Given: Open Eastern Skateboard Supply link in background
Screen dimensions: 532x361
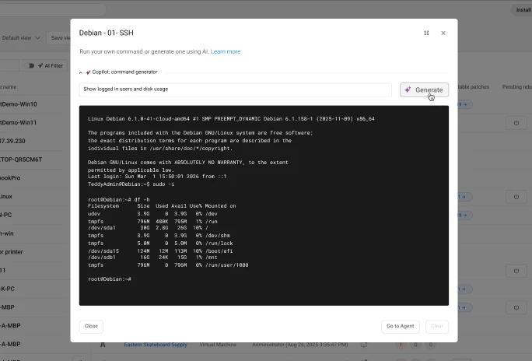Looking at the screenshot, I should (156, 345).
